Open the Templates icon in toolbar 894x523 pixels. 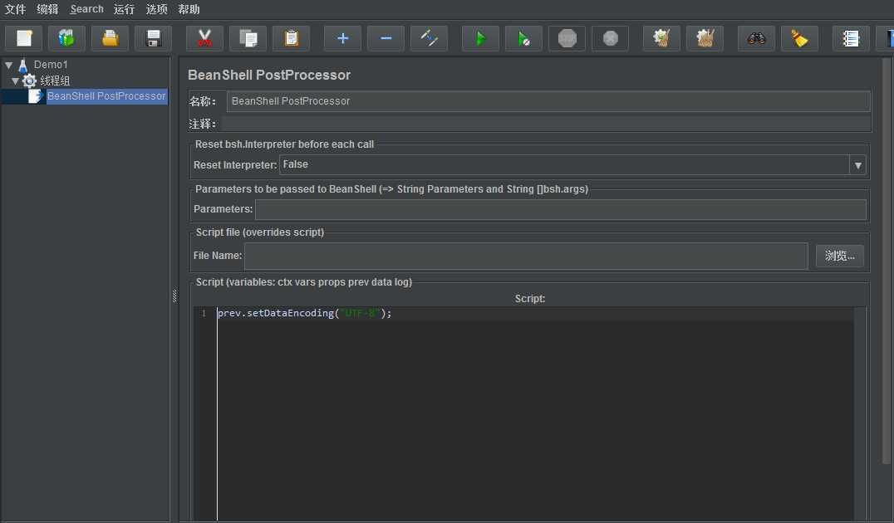[66, 38]
